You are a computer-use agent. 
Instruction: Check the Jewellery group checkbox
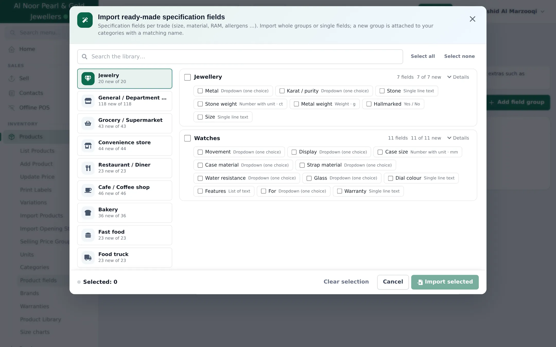pyautogui.click(x=187, y=77)
